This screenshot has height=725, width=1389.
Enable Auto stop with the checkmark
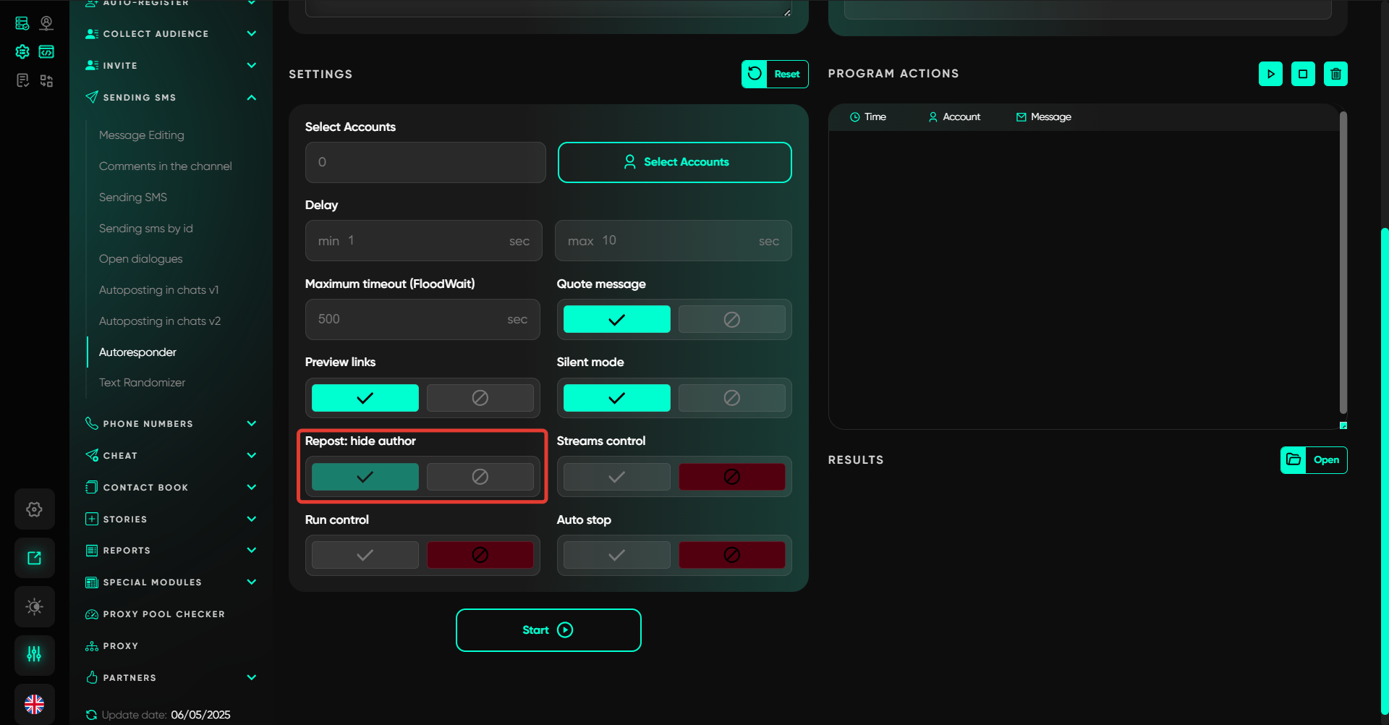(x=616, y=555)
